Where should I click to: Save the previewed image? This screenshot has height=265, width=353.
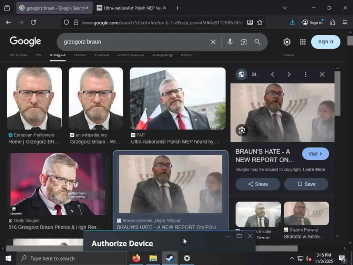(x=306, y=184)
